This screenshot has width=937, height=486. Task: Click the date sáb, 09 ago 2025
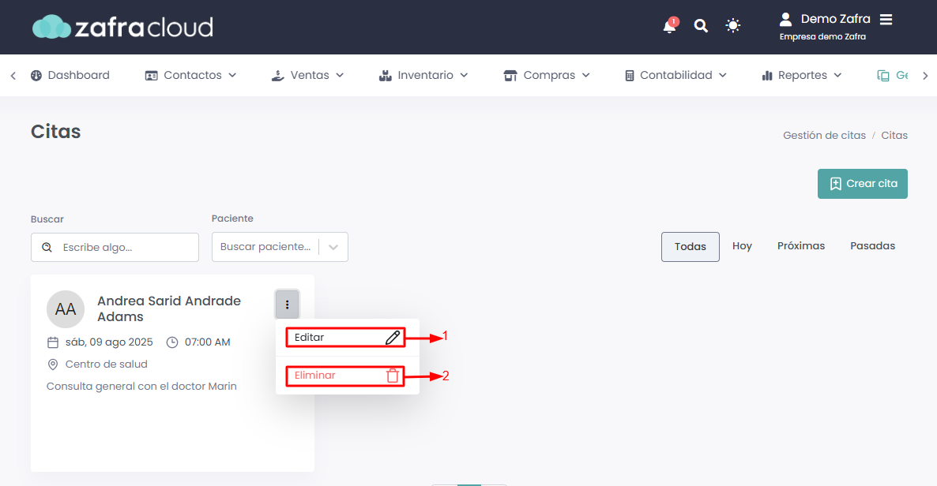tap(109, 342)
